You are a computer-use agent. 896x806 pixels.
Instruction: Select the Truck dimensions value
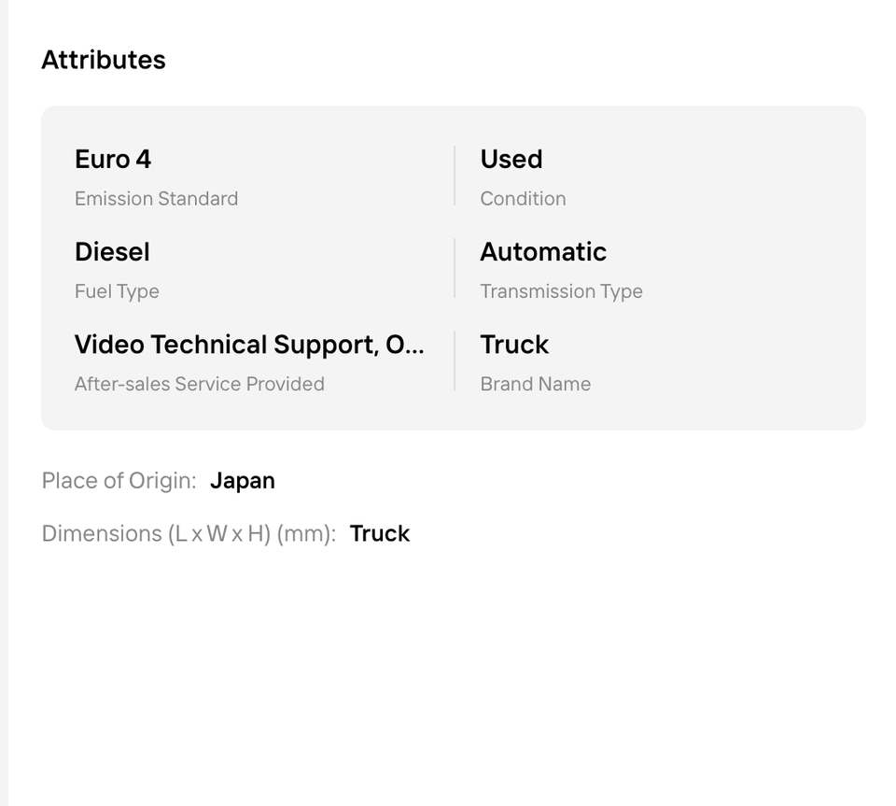click(380, 534)
